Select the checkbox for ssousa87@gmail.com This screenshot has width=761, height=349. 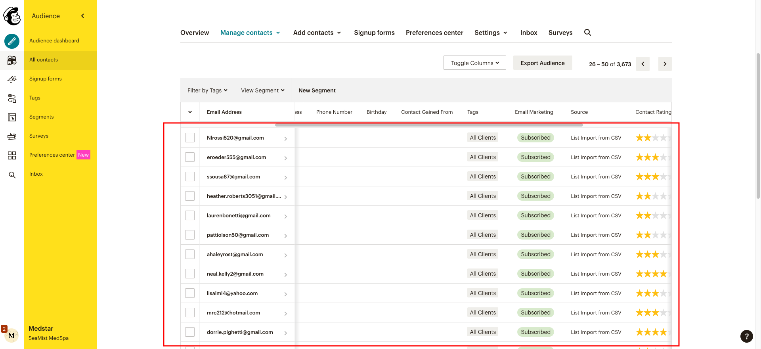point(190,176)
